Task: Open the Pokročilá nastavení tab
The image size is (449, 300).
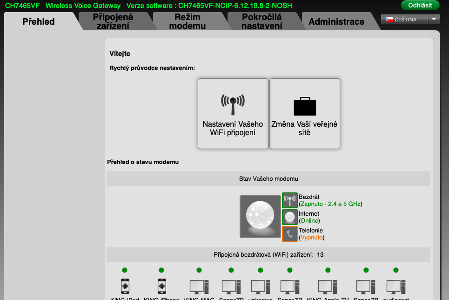Action: click(x=261, y=21)
